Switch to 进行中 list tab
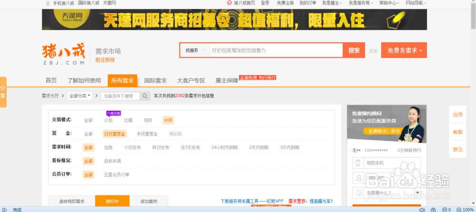This screenshot has width=476, height=212. [x=112, y=202]
